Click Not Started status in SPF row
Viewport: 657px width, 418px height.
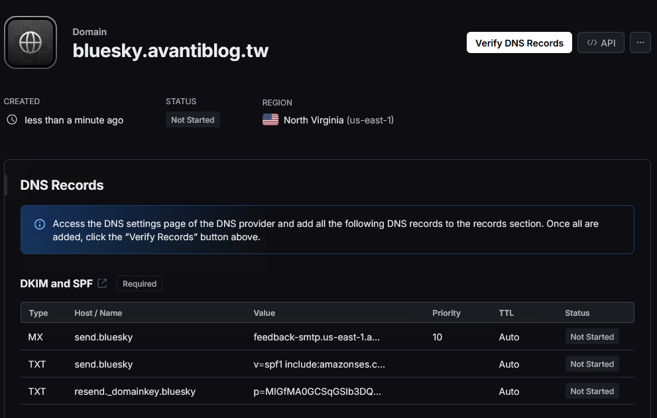(592, 364)
